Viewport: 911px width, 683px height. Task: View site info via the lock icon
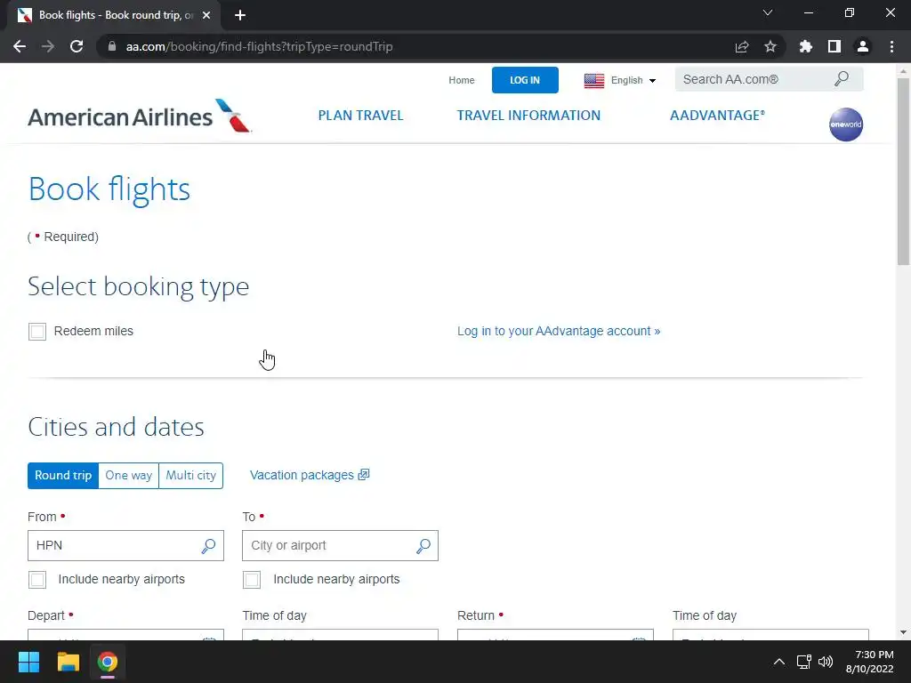pyautogui.click(x=112, y=46)
